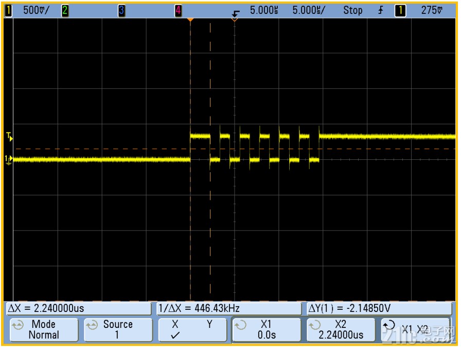Click the trigger source channel 1 badge
This screenshot has height=348, width=461.
coord(400,11)
